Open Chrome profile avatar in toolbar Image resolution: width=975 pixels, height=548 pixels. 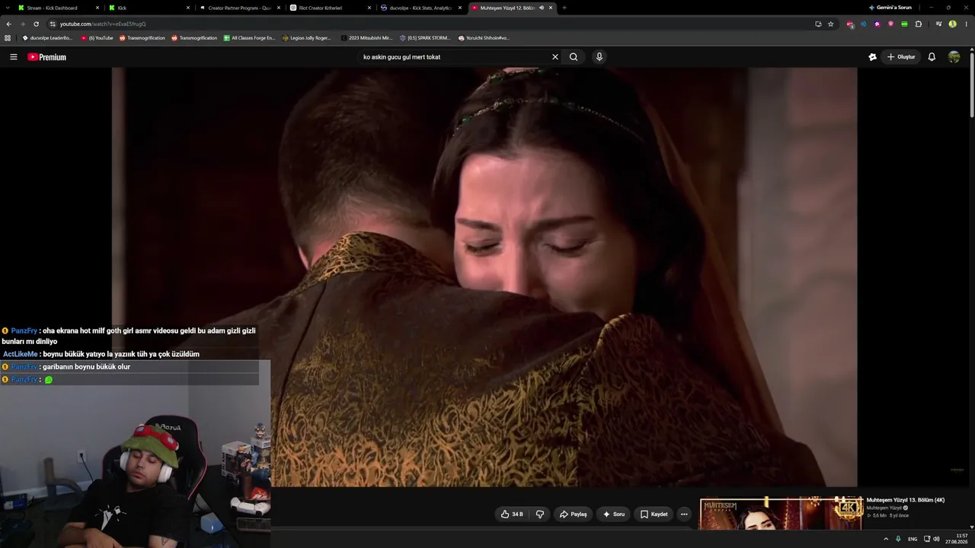click(952, 24)
